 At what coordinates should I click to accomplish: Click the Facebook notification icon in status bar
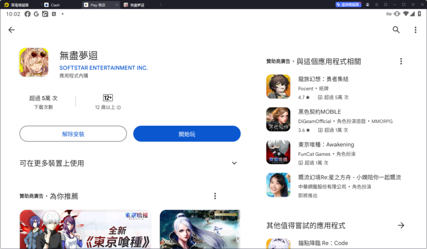click(28, 14)
